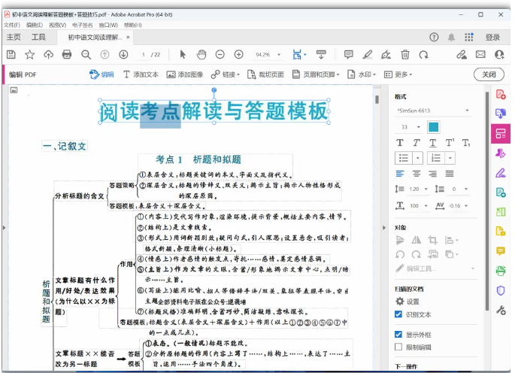Uncheck the 识别文本 checkbox

click(398, 314)
